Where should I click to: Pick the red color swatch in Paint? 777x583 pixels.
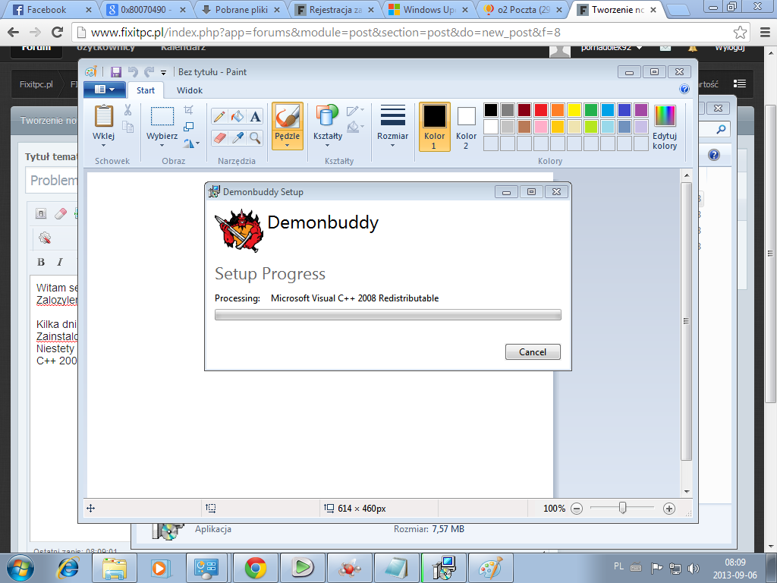(x=541, y=109)
